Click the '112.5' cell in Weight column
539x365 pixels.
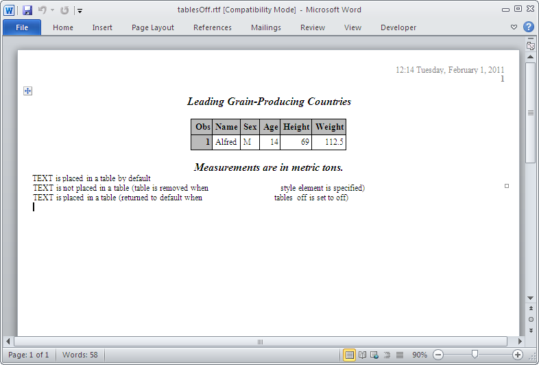pos(329,142)
